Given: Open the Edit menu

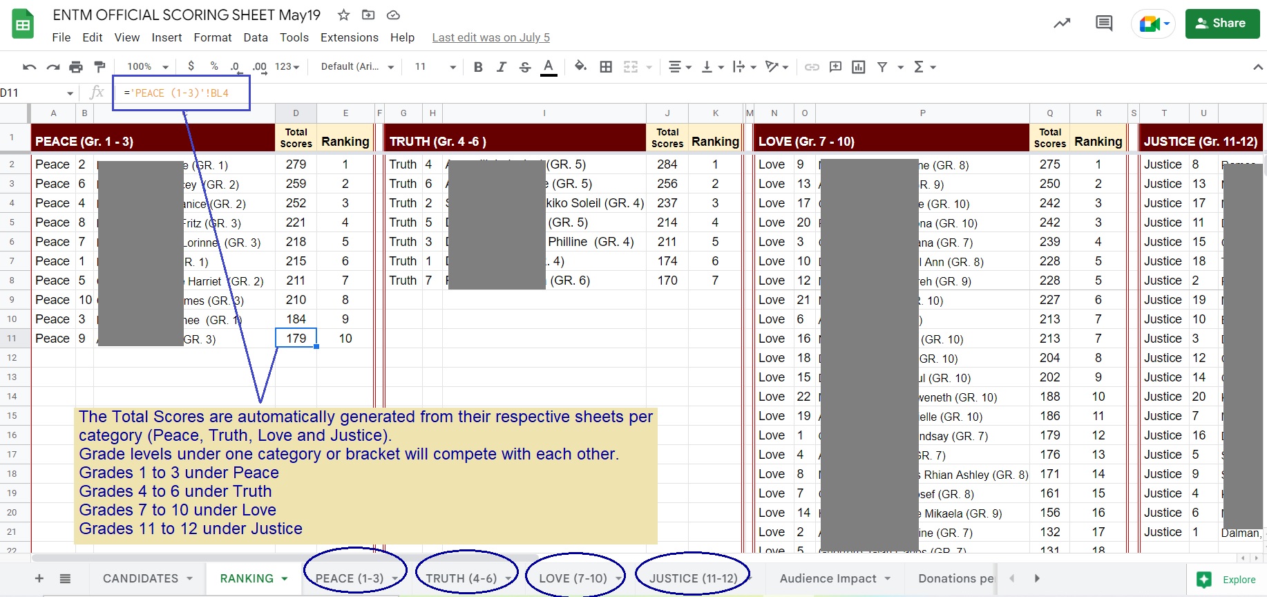Looking at the screenshot, I should pos(93,37).
